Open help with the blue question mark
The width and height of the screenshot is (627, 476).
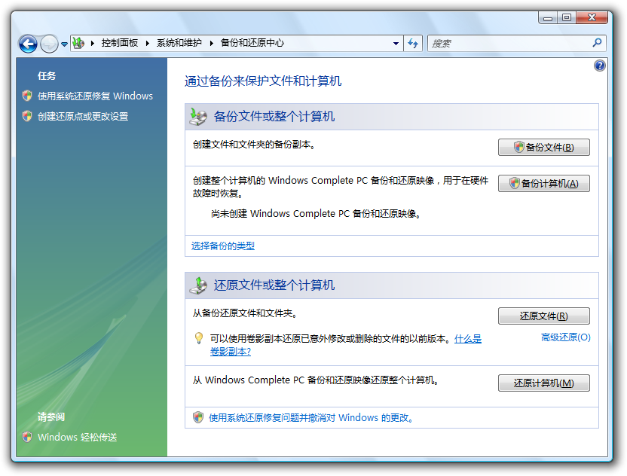[x=599, y=66]
